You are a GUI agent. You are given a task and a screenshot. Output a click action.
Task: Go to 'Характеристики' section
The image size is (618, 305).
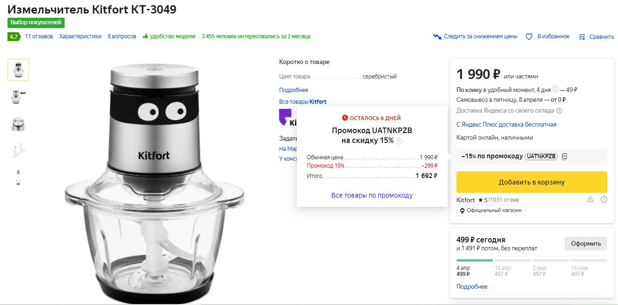click(x=80, y=36)
